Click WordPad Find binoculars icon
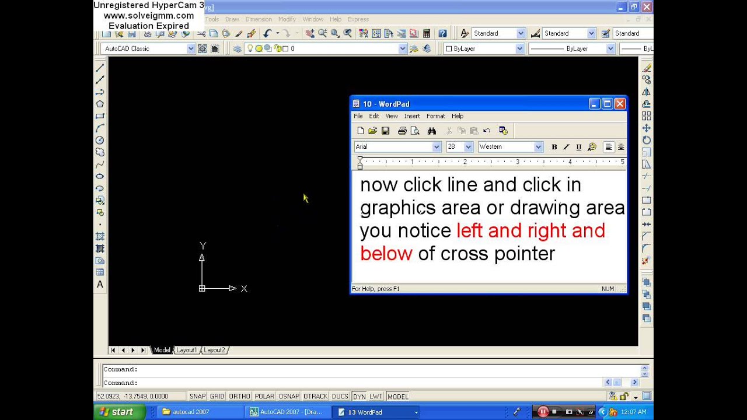 (432, 131)
